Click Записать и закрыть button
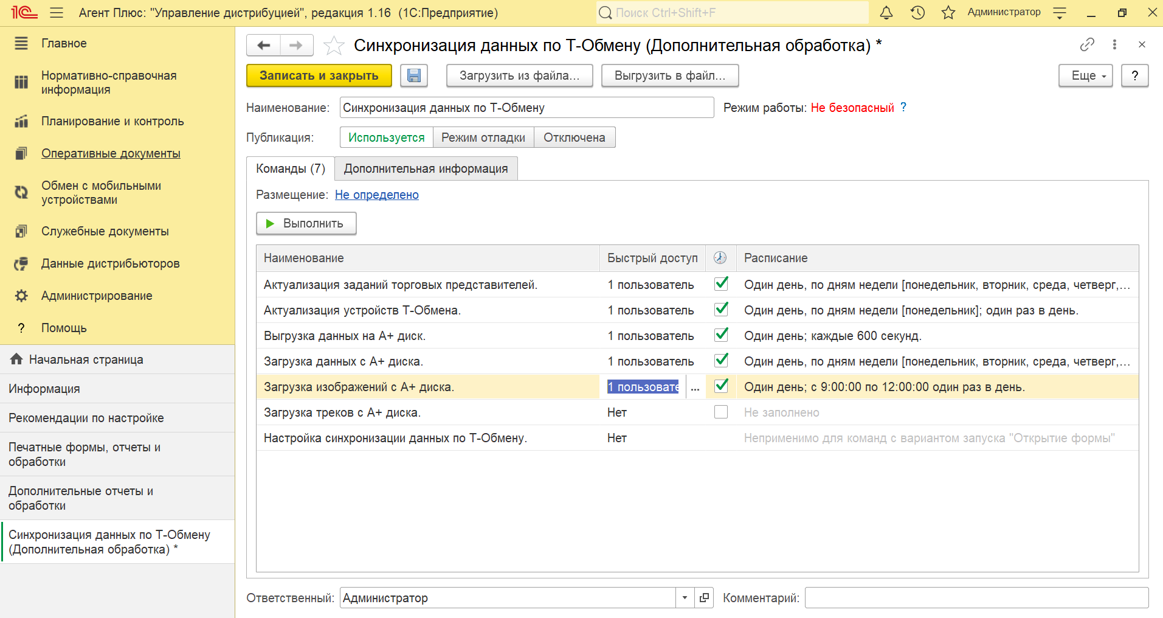The height and width of the screenshot is (618, 1163). 319,75
